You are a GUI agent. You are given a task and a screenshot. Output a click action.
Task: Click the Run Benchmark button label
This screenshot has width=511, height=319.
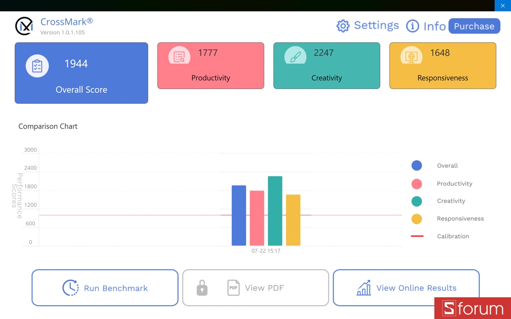click(116, 288)
